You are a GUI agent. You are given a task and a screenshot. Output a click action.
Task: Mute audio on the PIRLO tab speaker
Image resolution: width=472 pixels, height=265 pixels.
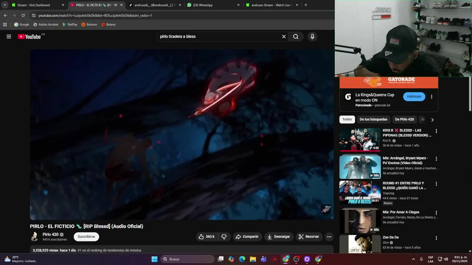115,5
